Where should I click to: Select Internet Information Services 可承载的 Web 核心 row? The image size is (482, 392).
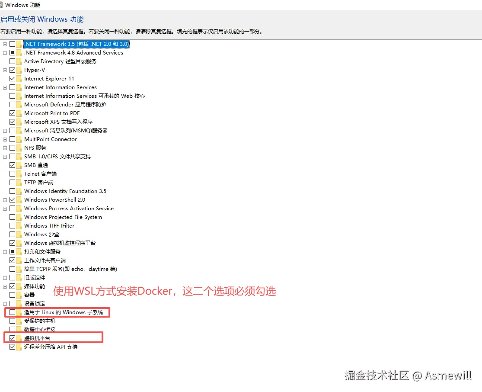(x=84, y=96)
